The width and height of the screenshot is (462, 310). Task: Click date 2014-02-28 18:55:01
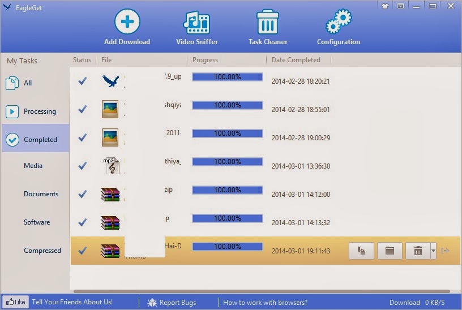click(301, 110)
